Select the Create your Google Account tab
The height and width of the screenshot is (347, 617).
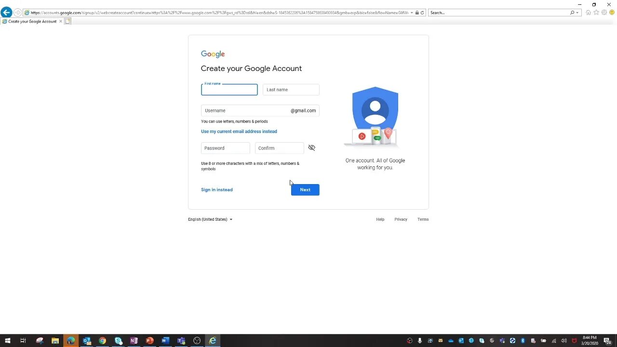(x=32, y=21)
